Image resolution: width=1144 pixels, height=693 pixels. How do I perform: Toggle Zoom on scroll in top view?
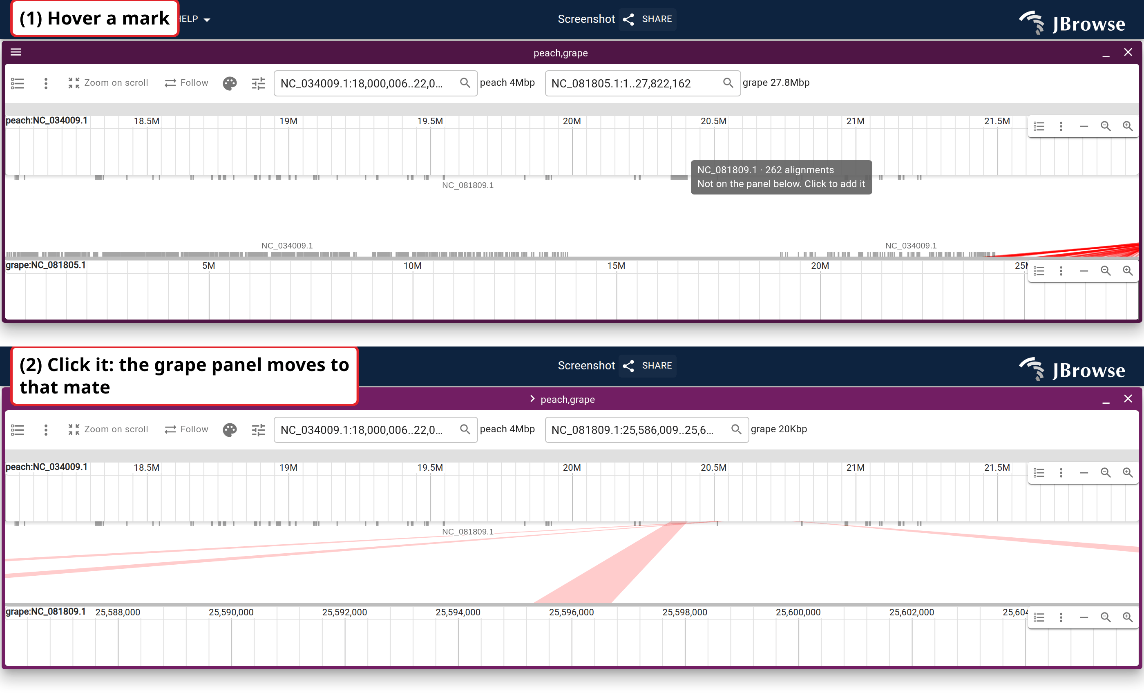(x=108, y=83)
